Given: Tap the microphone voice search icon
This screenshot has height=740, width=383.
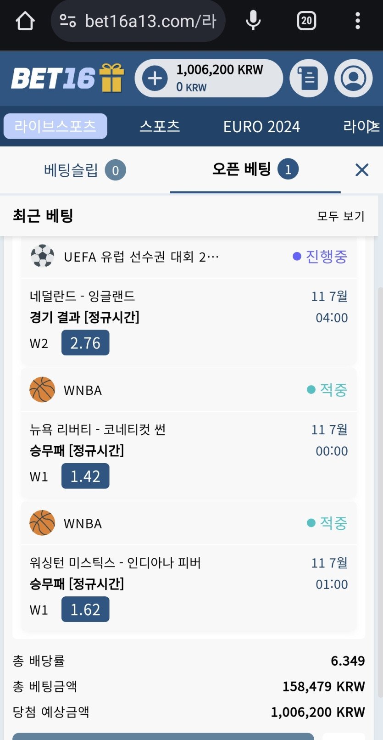Looking at the screenshot, I should pos(253,21).
